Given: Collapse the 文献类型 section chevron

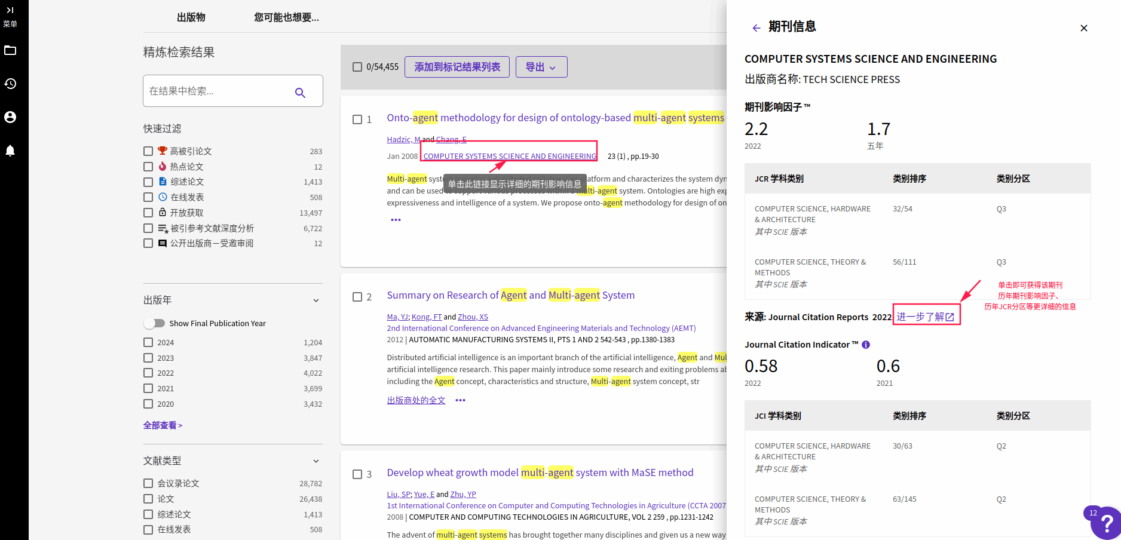Looking at the screenshot, I should [316, 461].
